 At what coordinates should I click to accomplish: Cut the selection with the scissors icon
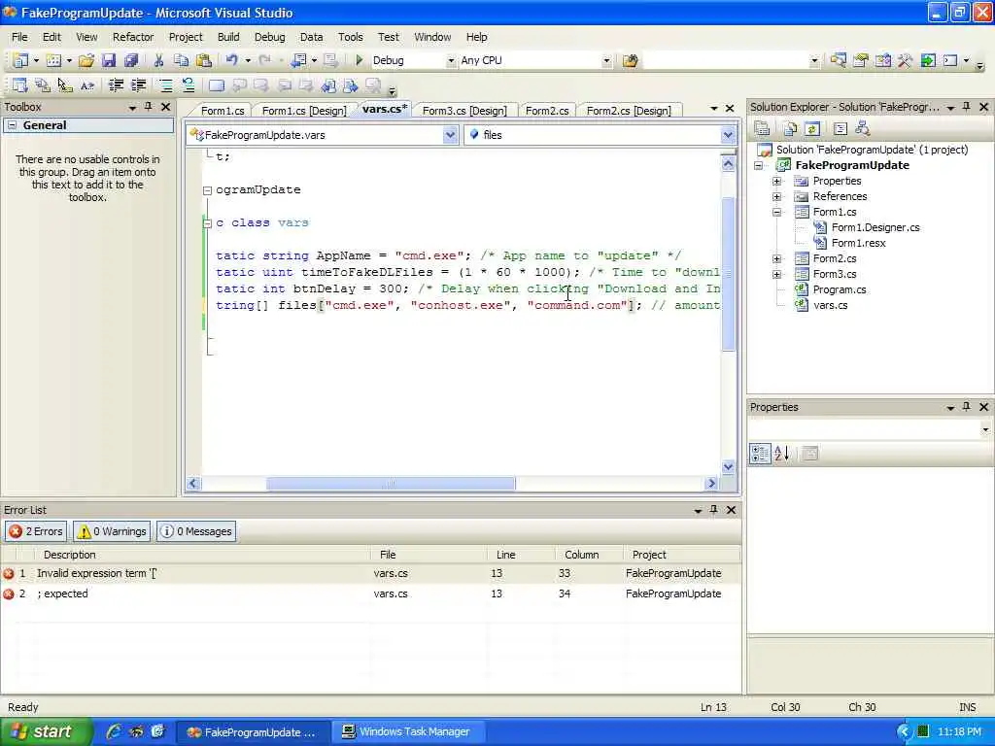point(158,60)
